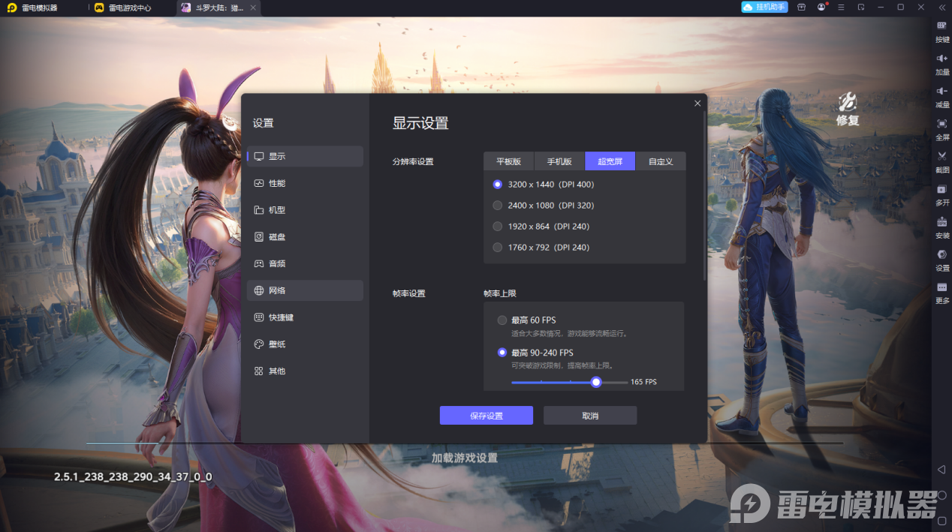Screen dimensions: 952x532
Task: Select 1760 x 792 resolution option
Action: click(x=541, y=247)
